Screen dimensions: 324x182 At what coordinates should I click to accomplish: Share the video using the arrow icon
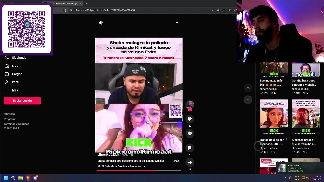(190, 162)
